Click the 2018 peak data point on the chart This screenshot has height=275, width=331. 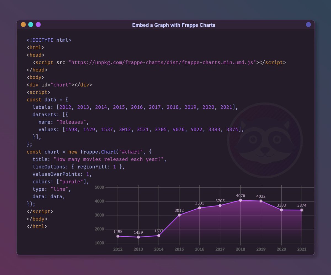(x=240, y=200)
